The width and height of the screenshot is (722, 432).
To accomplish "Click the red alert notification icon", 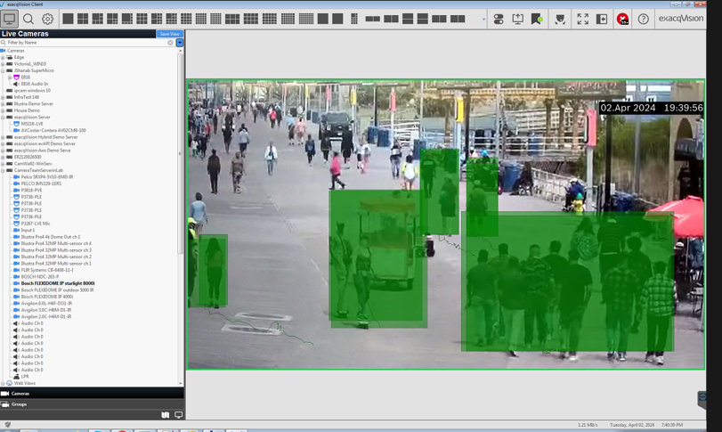I will coord(622,19).
